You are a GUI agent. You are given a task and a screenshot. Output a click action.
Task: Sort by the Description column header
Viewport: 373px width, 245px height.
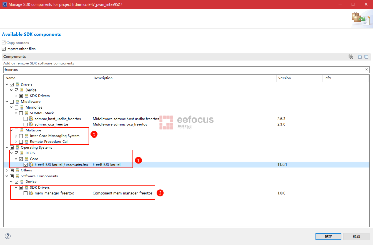[184, 78]
